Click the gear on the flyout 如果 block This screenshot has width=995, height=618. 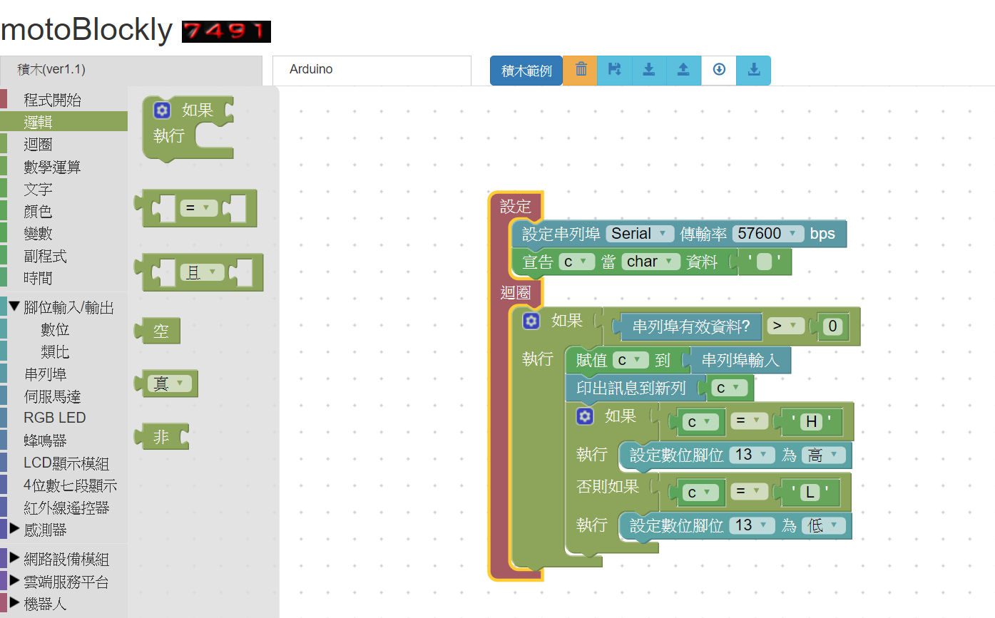(x=162, y=110)
